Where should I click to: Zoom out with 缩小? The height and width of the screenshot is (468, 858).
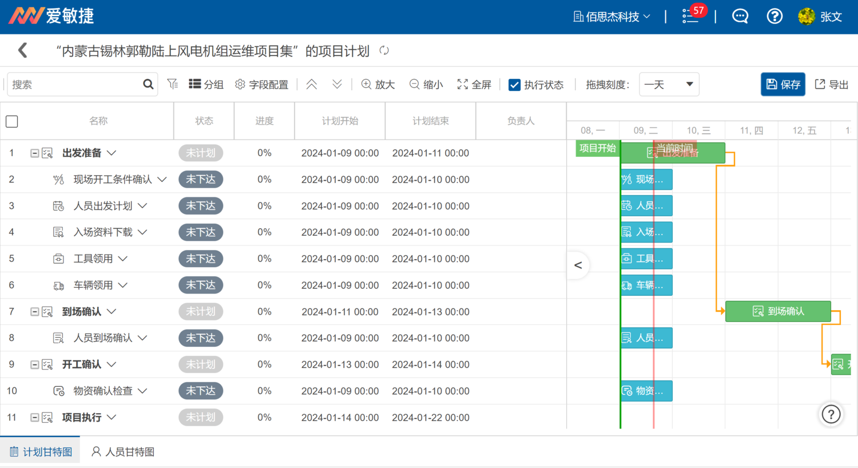click(x=426, y=85)
